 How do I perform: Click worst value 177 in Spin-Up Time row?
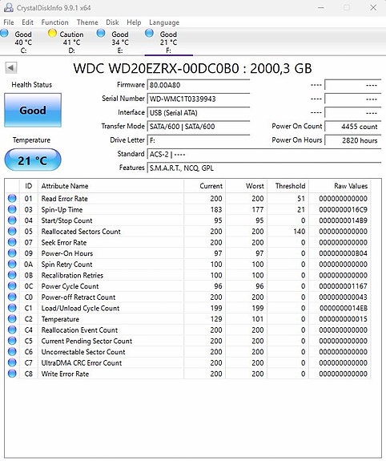pyautogui.click(x=258, y=209)
